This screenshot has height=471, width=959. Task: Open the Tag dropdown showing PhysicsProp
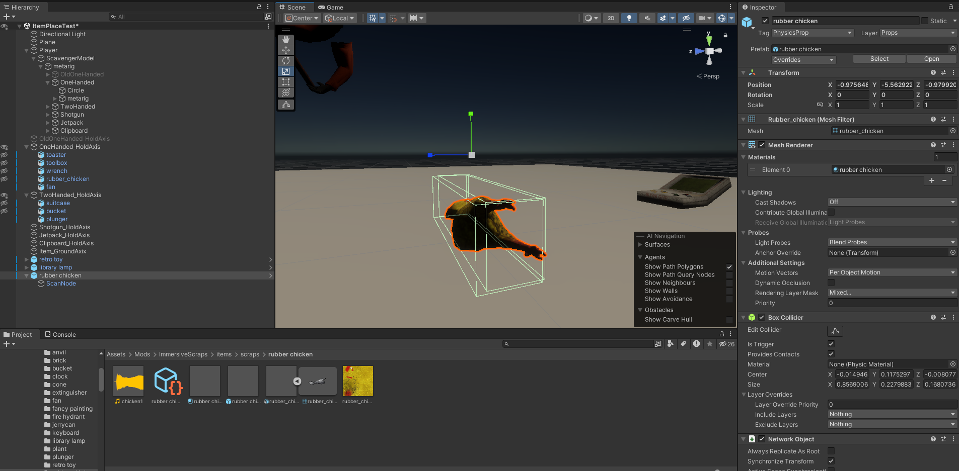(x=813, y=33)
